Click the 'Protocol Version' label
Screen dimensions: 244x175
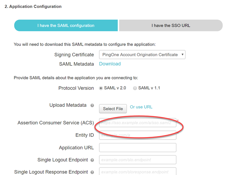point(76,88)
